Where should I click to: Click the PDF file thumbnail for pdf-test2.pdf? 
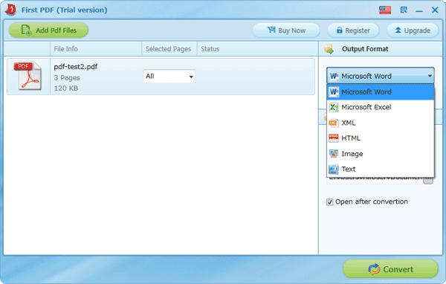pos(28,76)
